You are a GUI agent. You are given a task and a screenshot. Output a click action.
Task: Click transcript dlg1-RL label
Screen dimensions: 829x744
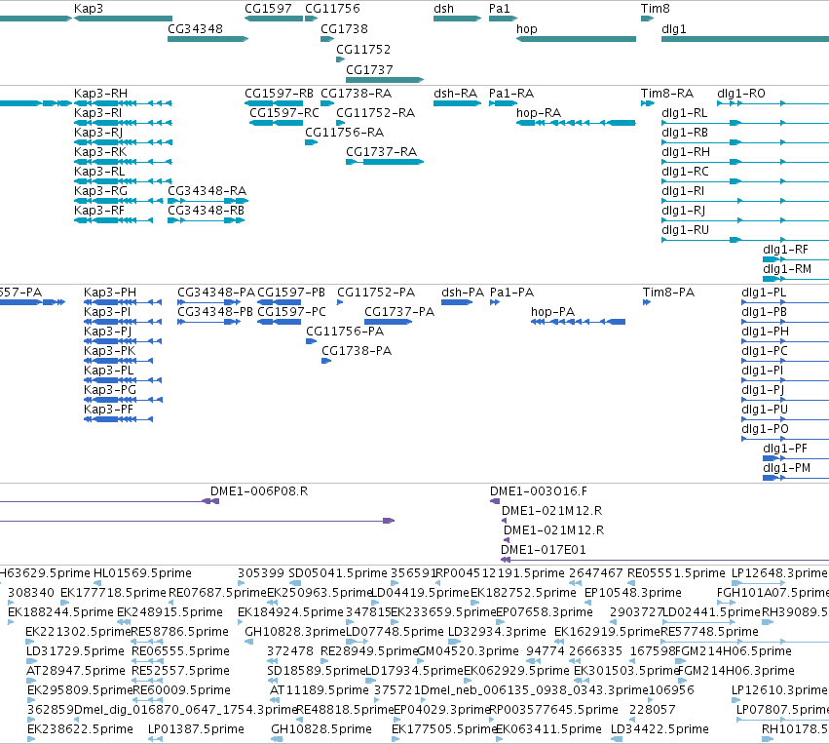pos(685,113)
